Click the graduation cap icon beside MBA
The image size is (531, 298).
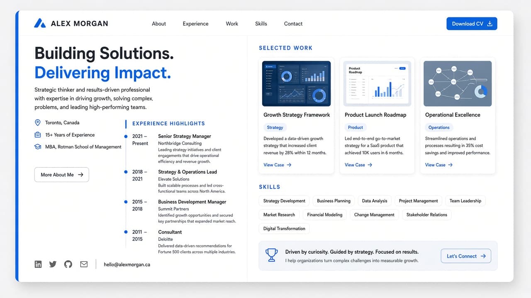[x=38, y=147]
